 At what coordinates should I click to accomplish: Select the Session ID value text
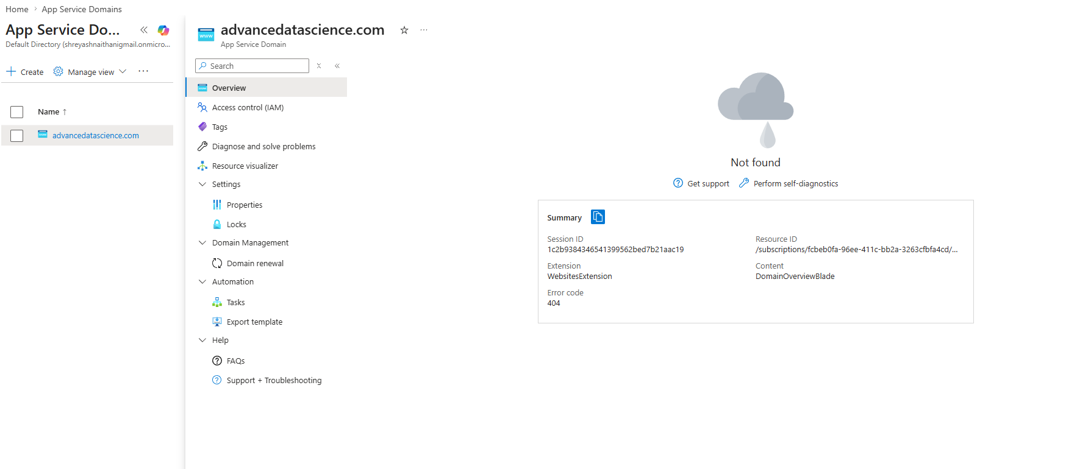615,249
